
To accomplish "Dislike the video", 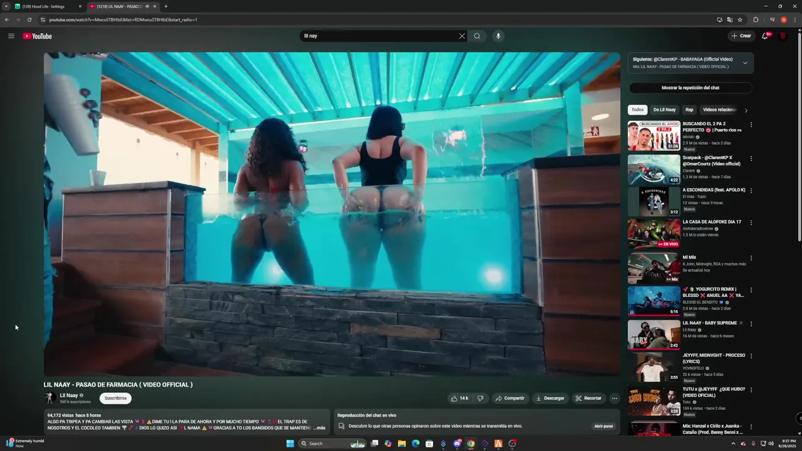I will coord(481,398).
